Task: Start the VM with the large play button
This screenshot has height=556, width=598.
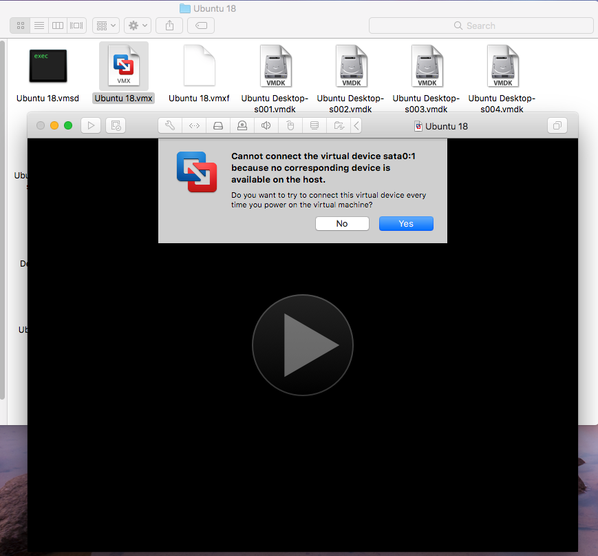Action: [x=302, y=344]
